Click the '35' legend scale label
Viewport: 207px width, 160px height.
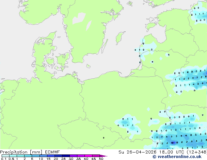point(79,159)
